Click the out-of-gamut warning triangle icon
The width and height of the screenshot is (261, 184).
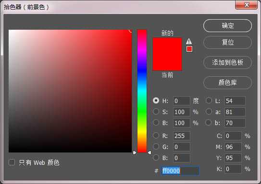pyautogui.click(x=189, y=41)
